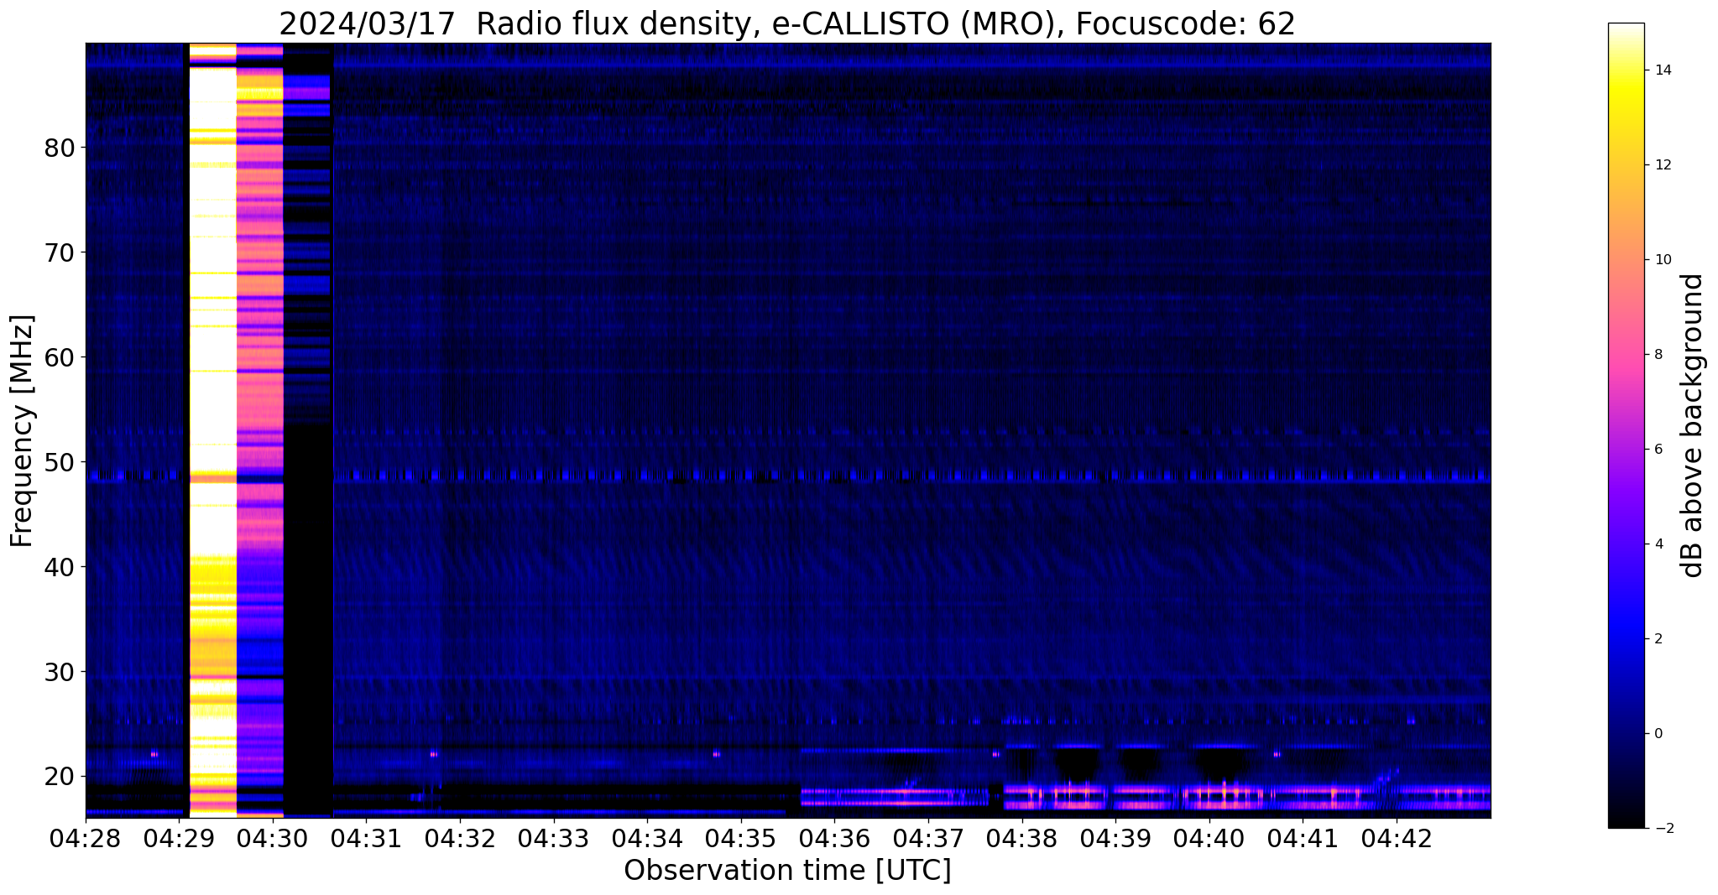Image resolution: width=1718 pixels, height=895 pixels.
Task: Click the 04:39 time tick label
Action: pyautogui.click(x=1115, y=838)
